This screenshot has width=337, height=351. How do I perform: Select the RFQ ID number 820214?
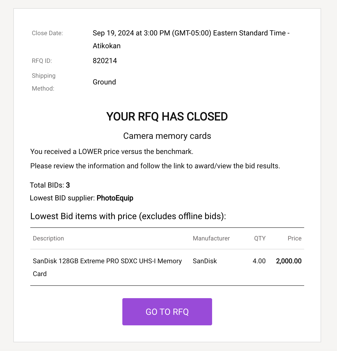(x=105, y=61)
